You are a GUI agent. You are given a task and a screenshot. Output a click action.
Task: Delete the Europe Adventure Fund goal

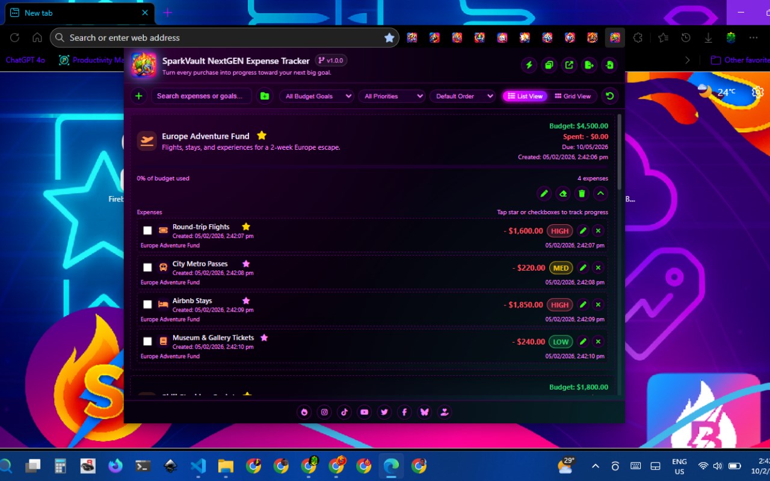(x=582, y=194)
